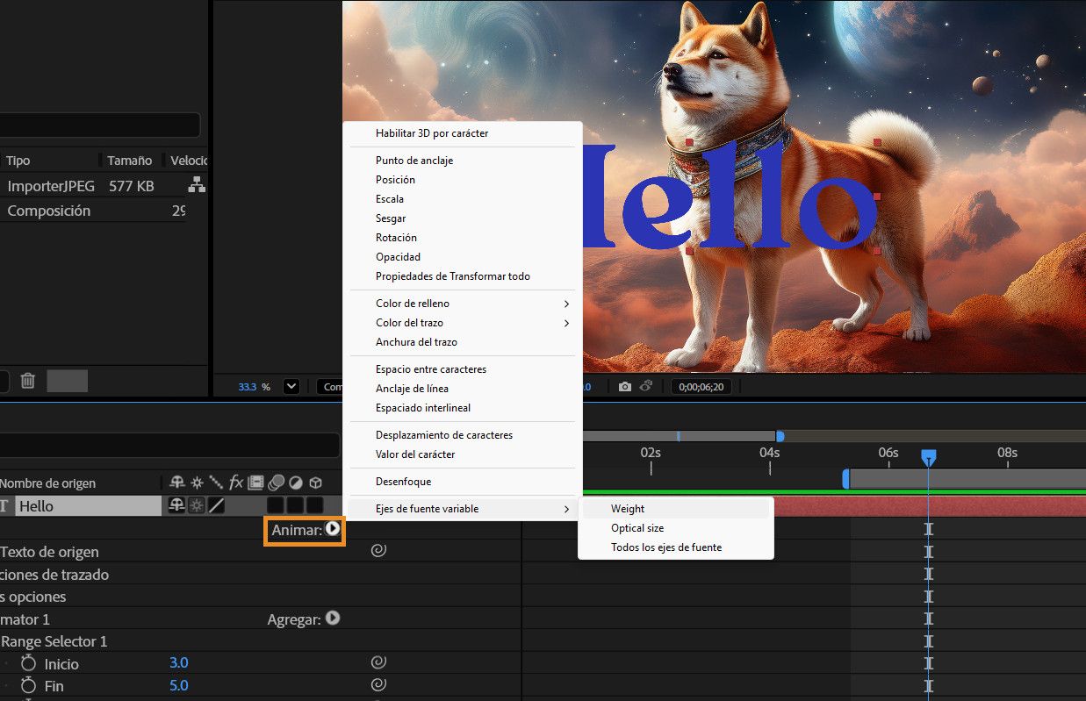Select Rotación from the Animar menu
Screen dimensions: 1086x701
pyautogui.click(x=462, y=238)
